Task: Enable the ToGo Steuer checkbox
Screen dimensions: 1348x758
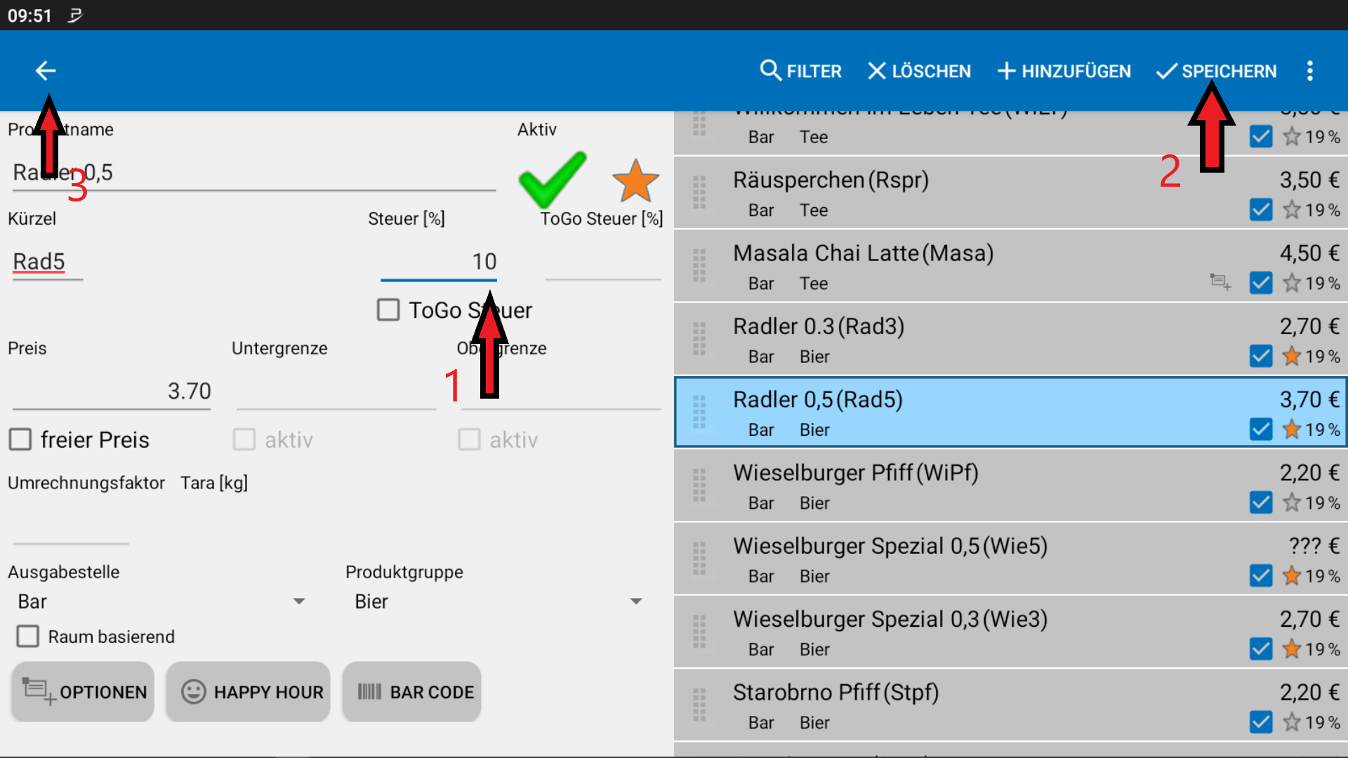Action: pyautogui.click(x=388, y=310)
